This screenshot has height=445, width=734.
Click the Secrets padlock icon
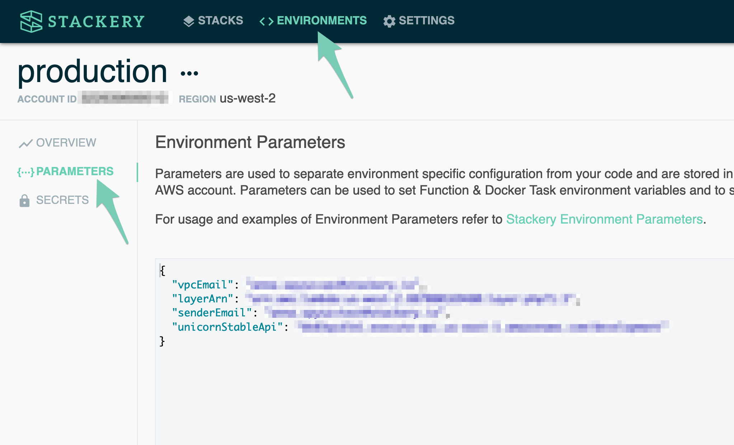point(24,201)
